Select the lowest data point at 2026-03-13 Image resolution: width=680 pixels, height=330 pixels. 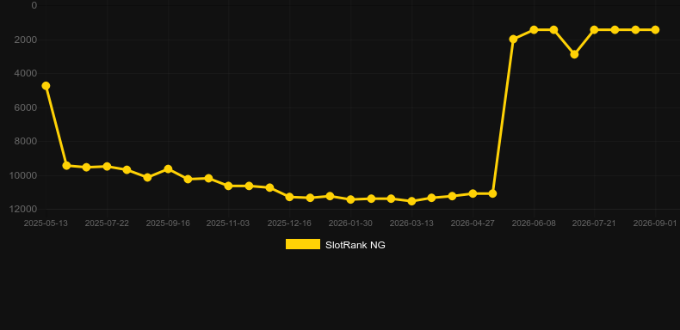click(x=411, y=201)
